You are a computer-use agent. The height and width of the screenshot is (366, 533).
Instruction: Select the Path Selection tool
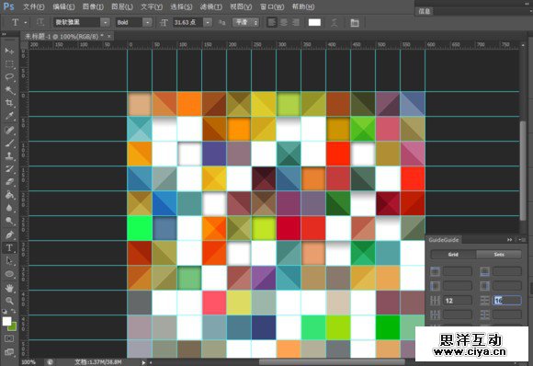point(9,260)
